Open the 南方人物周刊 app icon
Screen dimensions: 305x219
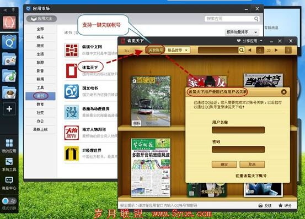[72, 133]
